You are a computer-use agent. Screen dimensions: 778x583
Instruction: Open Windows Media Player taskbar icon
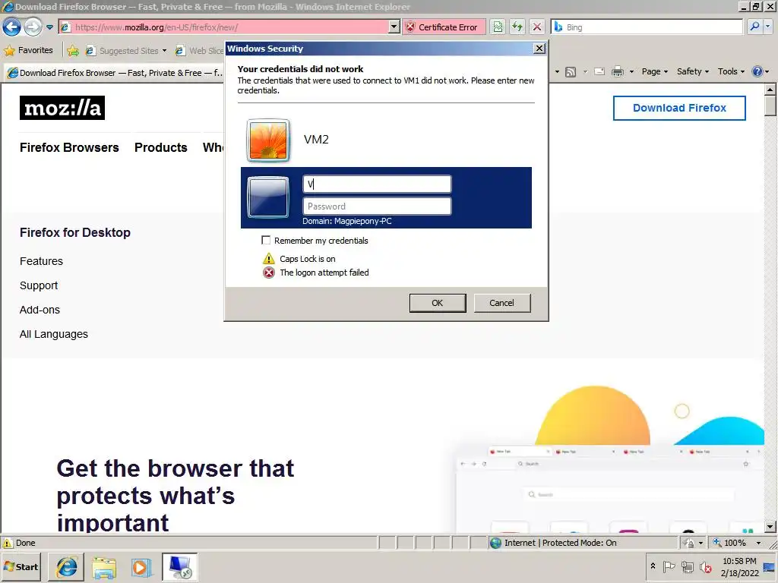(141, 567)
